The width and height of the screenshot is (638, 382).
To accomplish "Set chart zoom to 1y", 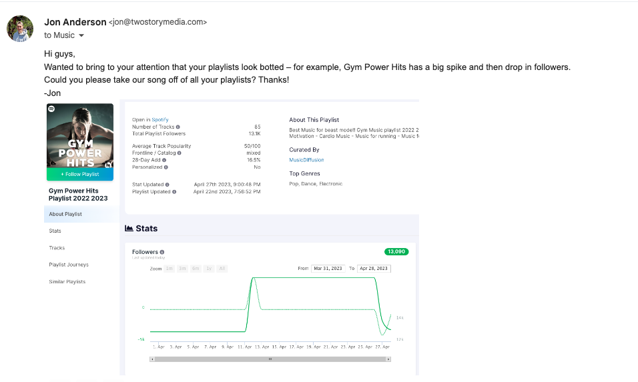I will click(209, 269).
